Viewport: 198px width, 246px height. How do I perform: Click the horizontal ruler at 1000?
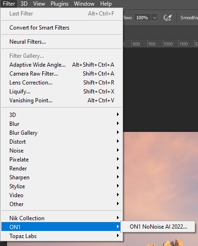point(168,44)
